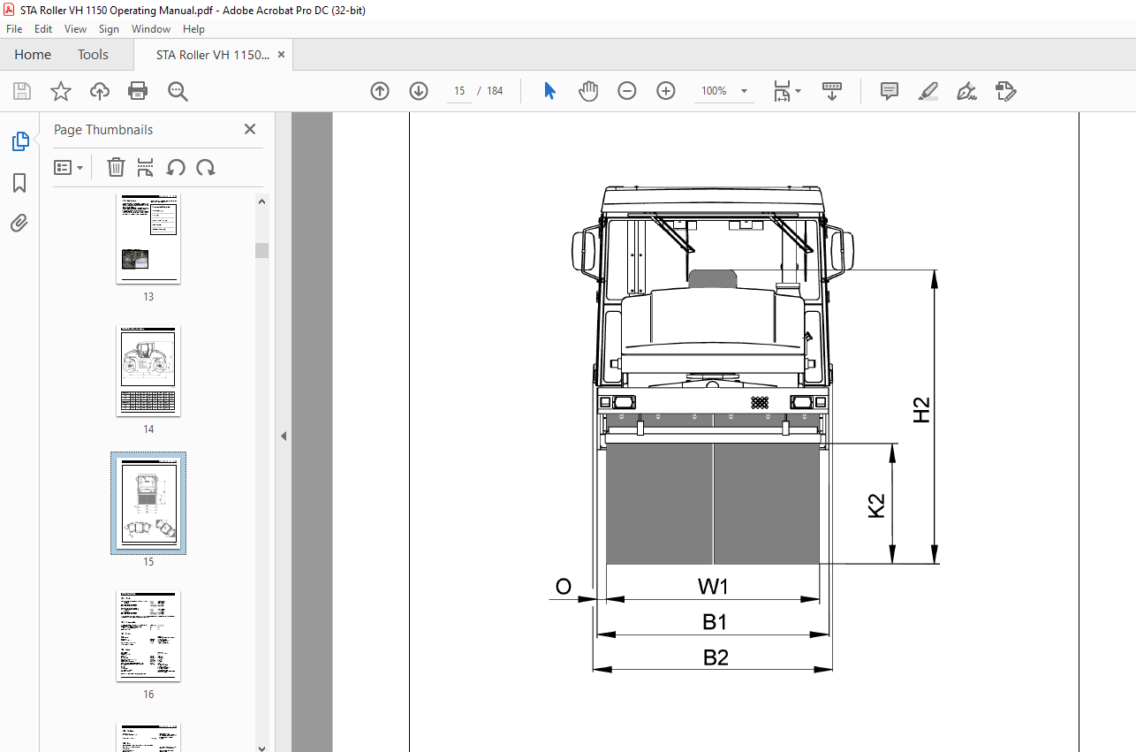Viewport: 1136px width, 752px height.
Task: Open the Edit menu
Action: (43, 29)
